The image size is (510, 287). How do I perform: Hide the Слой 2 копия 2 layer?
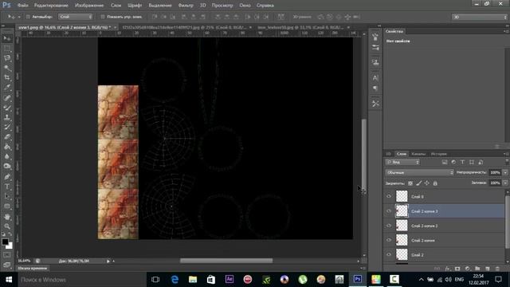coord(389,226)
